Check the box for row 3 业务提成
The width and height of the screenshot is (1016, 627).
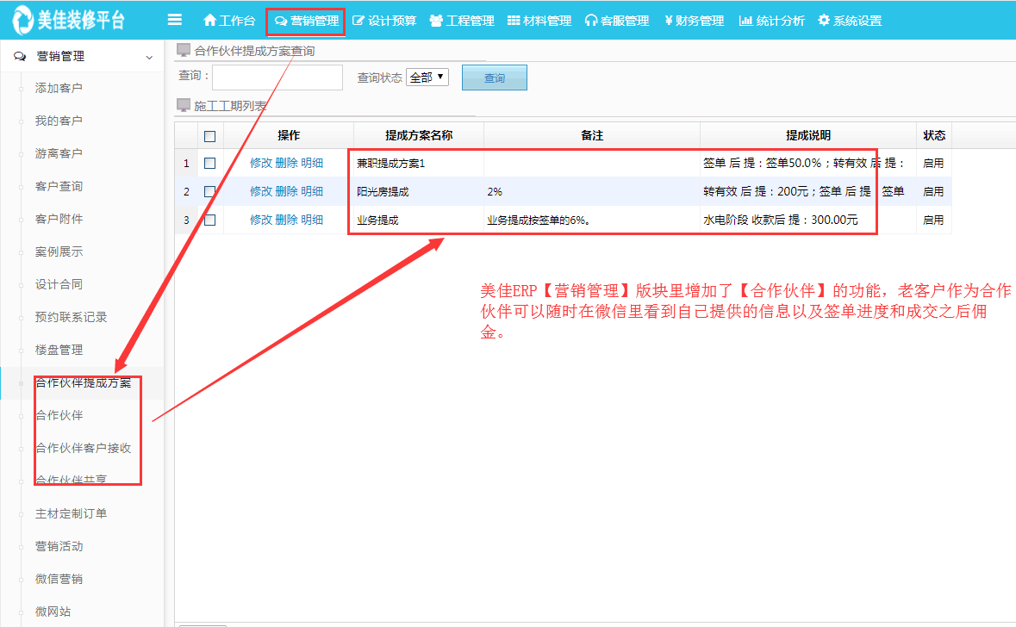point(209,220)
